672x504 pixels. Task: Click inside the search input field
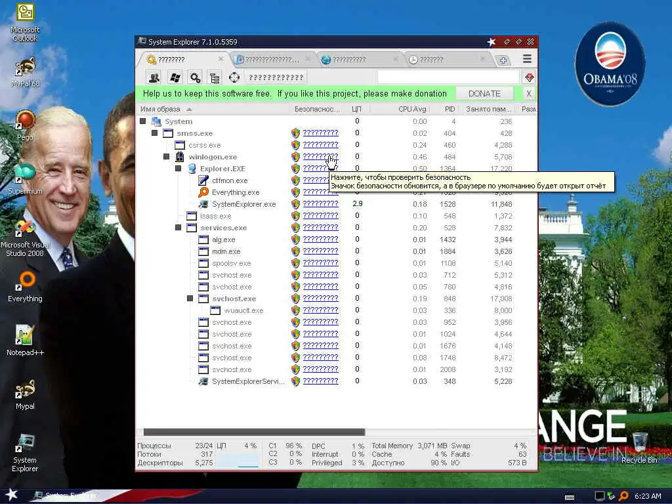pyautogui.click(x=448, y=77)
